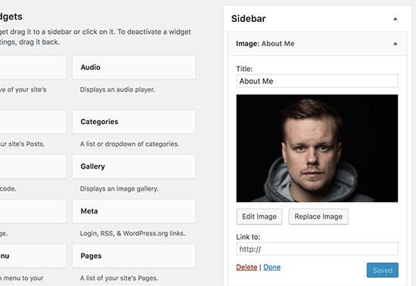Click the Replace Image button
Image resolution: width=416 pixels, height=286 pixels.
pyautogui.click(x=318, y=216)
